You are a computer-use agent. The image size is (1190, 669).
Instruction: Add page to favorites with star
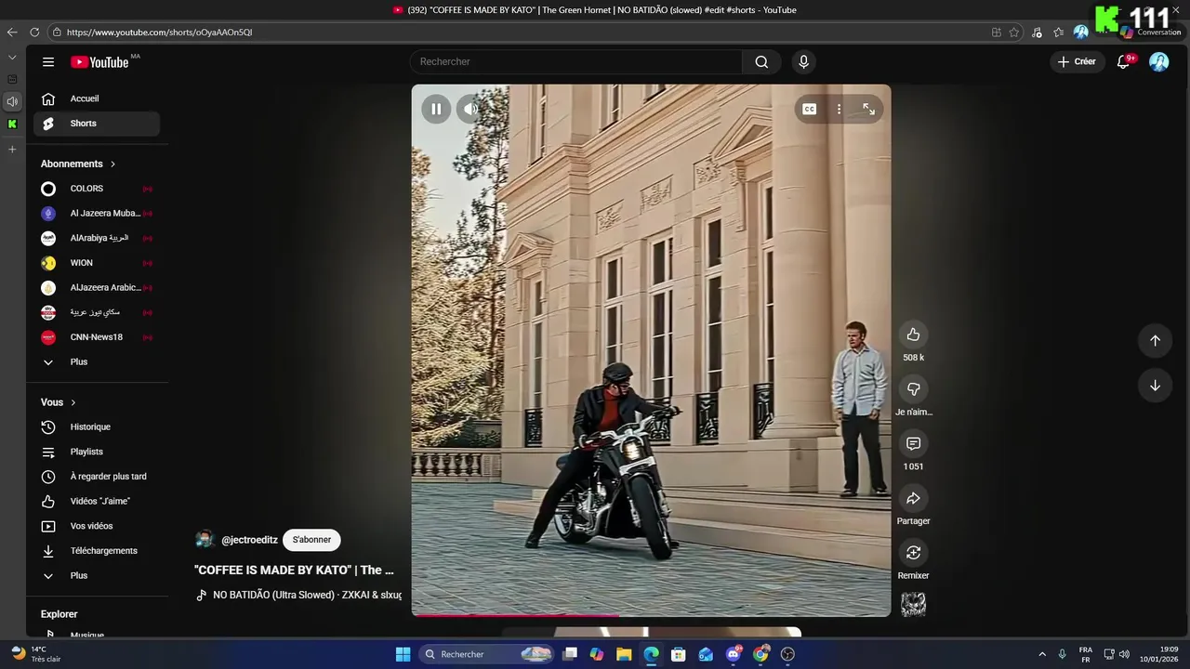click(x=1014, y=32)
